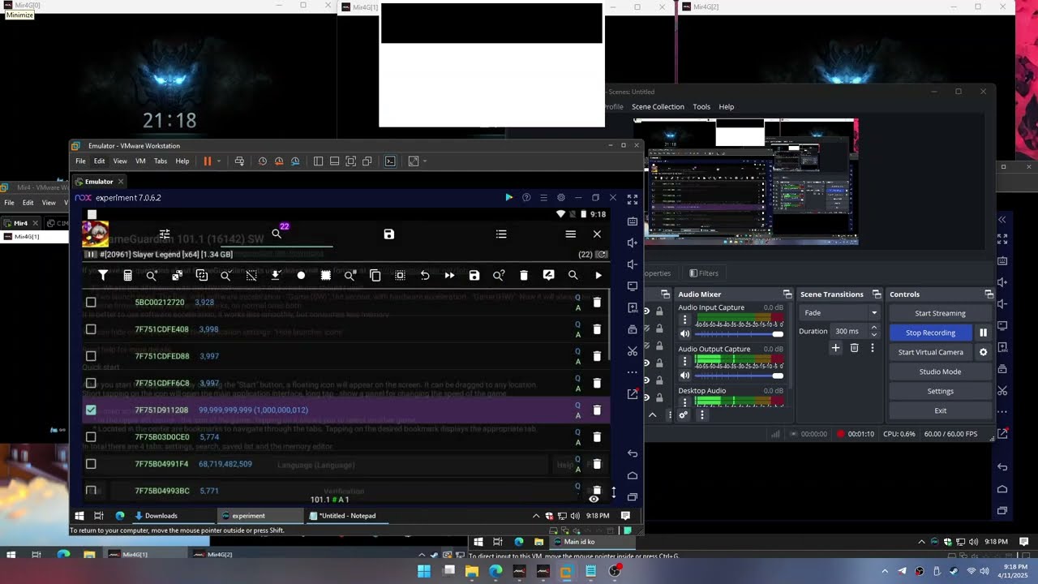Click the value 68,719,482,509

point(225,464)
